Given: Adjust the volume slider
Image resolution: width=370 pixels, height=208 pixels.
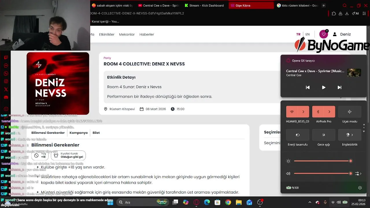Looking at the screenshot, I should (x=323, y=174).
